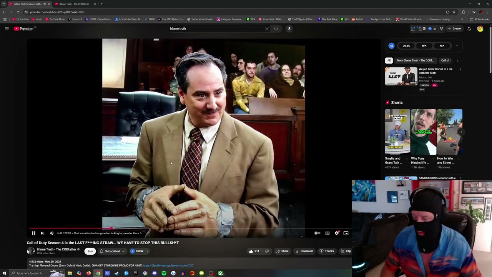The height and width of the screenshot is (277, 492).
Task: Pause the video
Action: point(33,233)
